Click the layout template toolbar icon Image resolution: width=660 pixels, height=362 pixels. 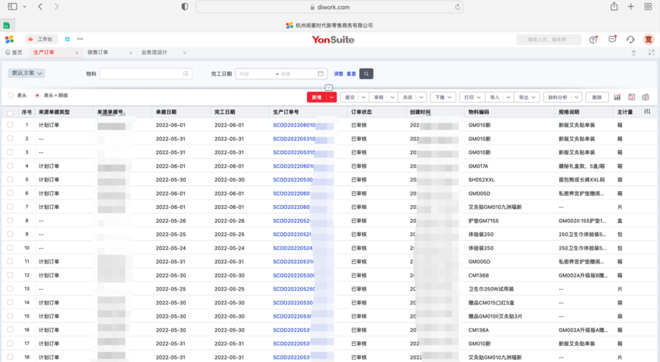631,97
